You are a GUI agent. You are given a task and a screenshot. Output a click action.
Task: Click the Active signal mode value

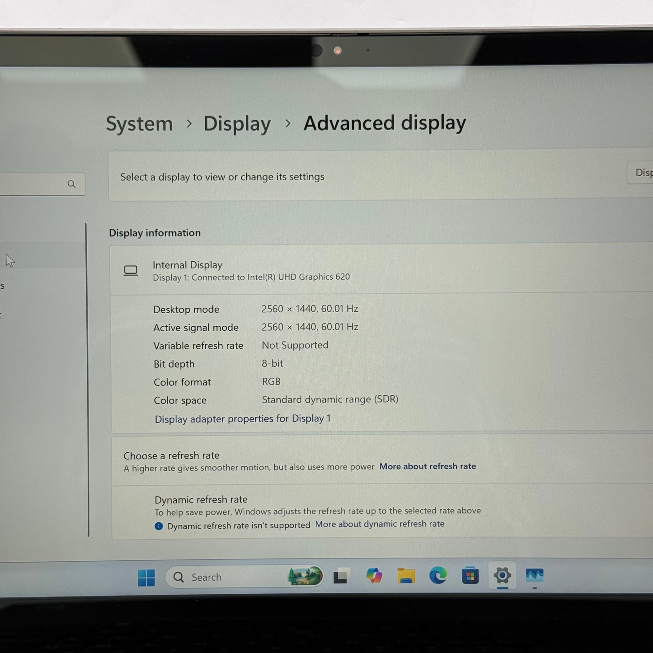[310, 327]
